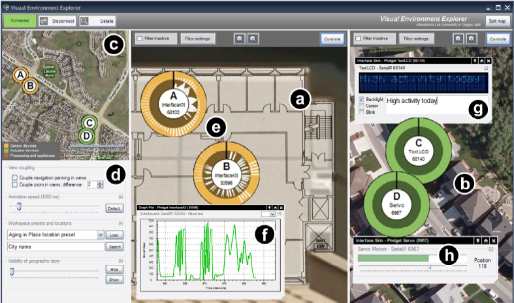Click the zoom difference spinner arrows
The image size is (514, 303).
pos(101,185)
